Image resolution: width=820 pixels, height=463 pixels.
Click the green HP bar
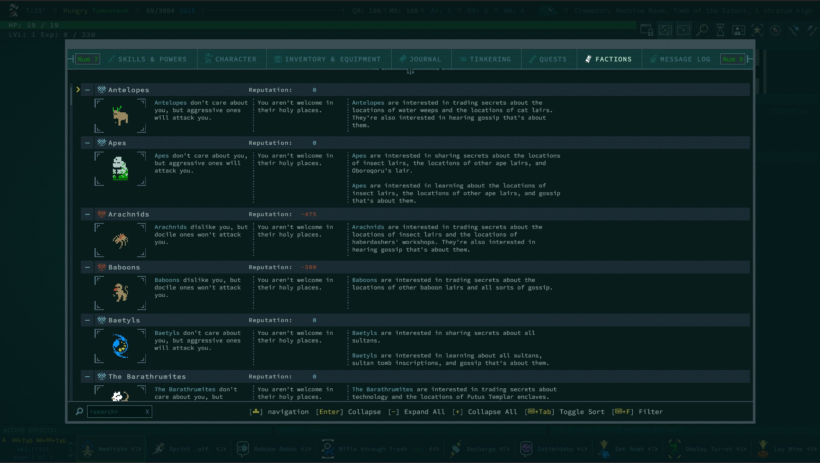(x=299, y=25)
